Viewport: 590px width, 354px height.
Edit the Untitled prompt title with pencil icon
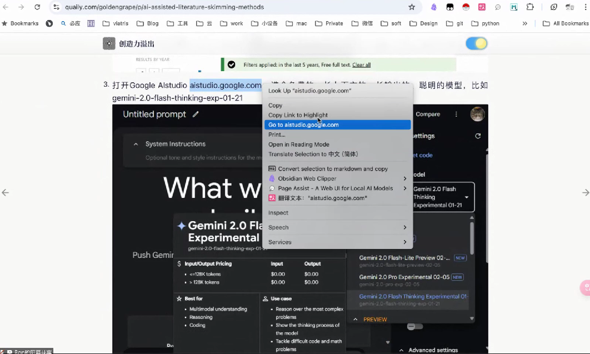(196, 114)
